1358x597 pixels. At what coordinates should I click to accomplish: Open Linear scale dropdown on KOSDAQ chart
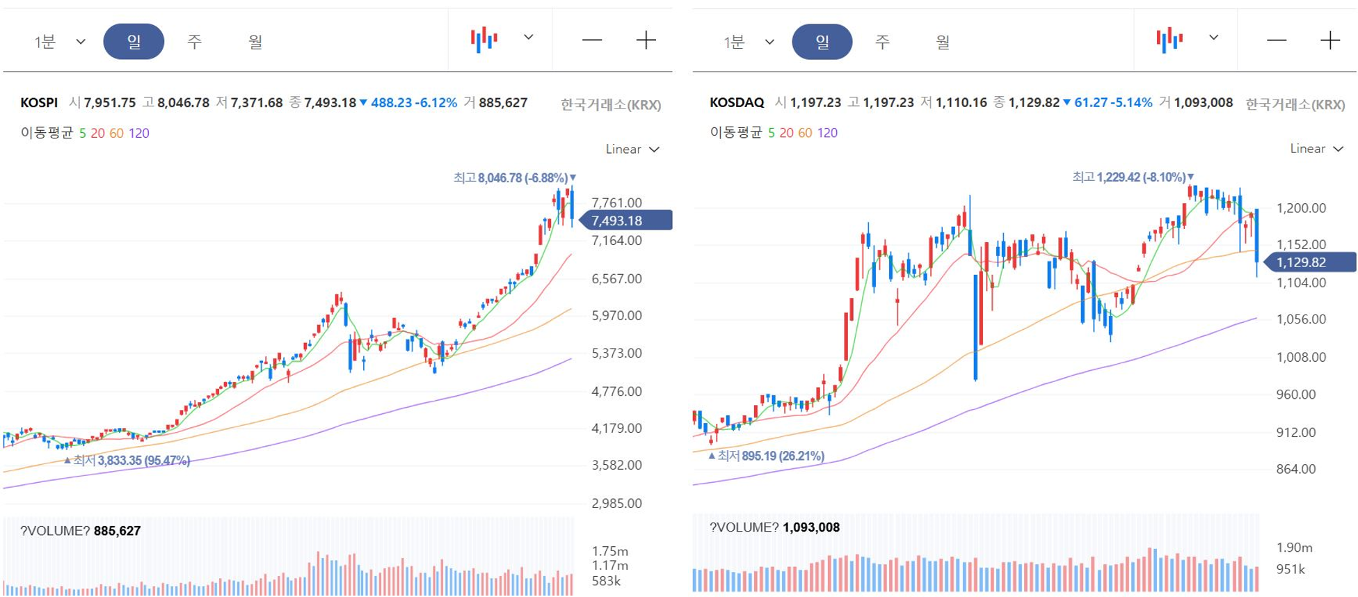(x=1317, y=149)
